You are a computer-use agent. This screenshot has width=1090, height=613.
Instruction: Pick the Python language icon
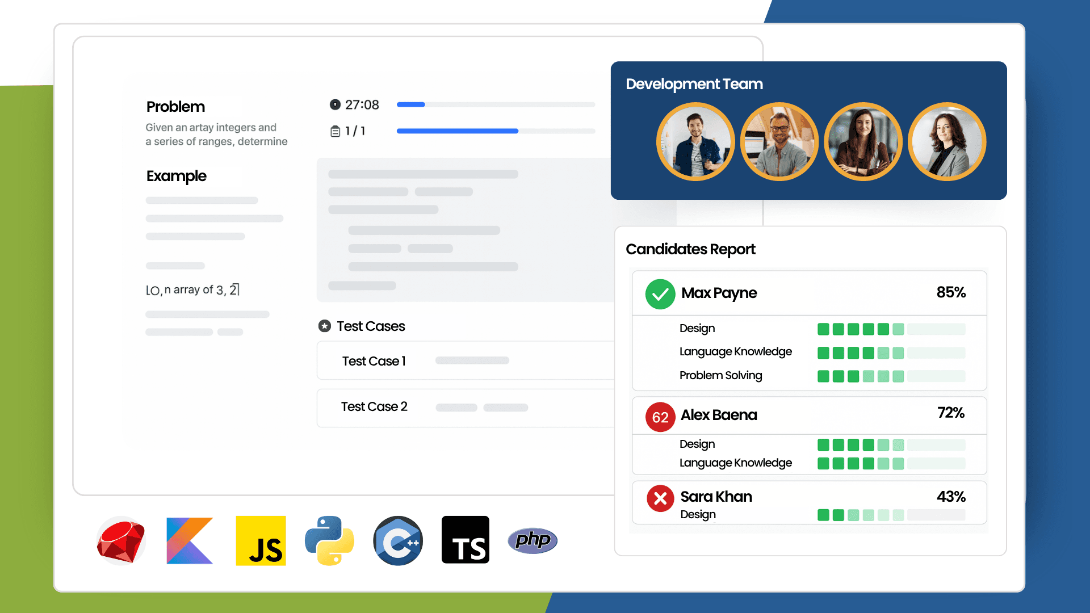coord(329,540)
